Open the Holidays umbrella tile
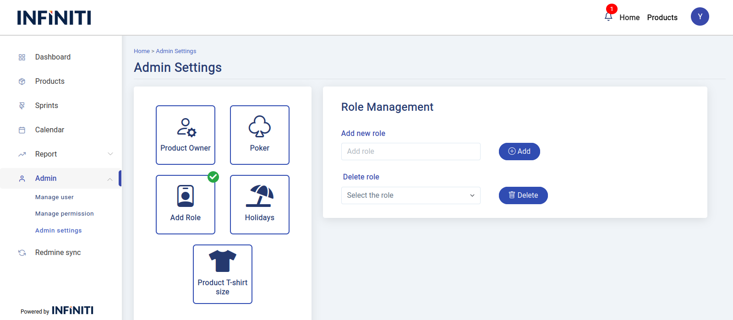 click(x=260, y=205)
